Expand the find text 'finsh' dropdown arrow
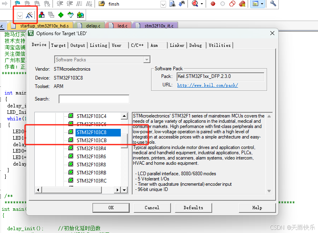The height and width of the screenshot is (233, 318). click(x=163, y=4)
